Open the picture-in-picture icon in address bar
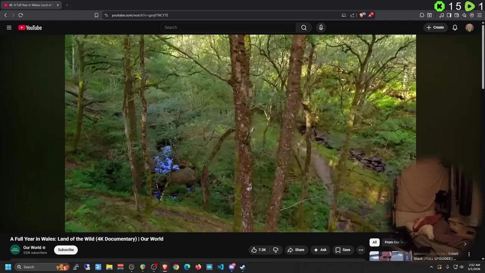This screenshot has width=485, height=273. coord(344,15)
